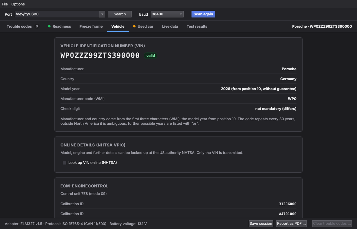Screen dimensions: 357x229
Task: Click the Save session button
Action: tap(261, 224)
